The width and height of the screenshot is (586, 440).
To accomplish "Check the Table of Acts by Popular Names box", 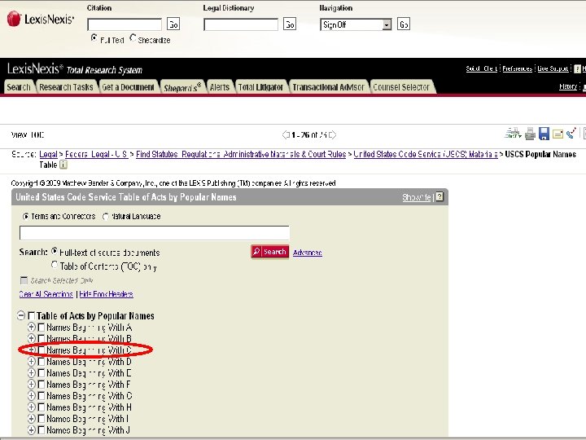I will pos(32,316).
